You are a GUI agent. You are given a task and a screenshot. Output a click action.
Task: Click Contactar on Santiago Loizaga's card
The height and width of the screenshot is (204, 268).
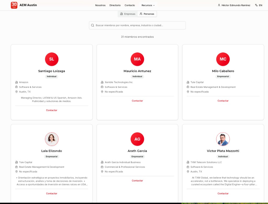52,110
